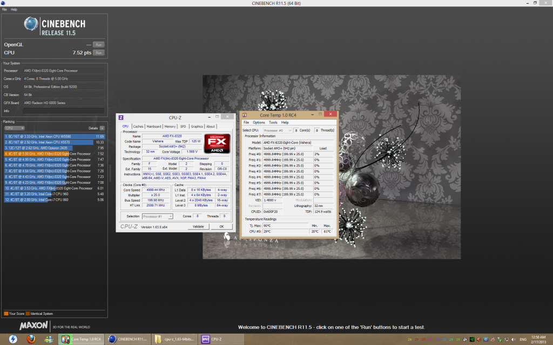Launch Firefox from the taskbar

point(31,339)
